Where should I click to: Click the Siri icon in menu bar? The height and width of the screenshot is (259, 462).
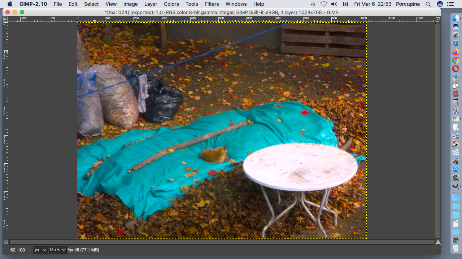pyautogui.click(x=440, y=4)
